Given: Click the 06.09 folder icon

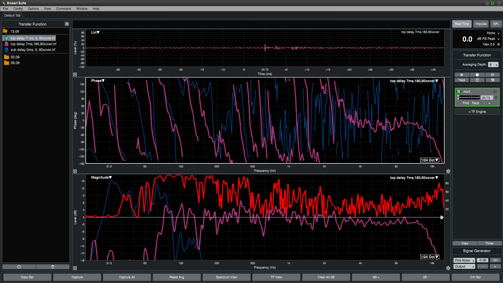Looking at the screenshot, I should tap(7, 63).
